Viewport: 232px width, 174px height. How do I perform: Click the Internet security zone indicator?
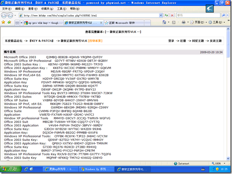click(182, 163)
